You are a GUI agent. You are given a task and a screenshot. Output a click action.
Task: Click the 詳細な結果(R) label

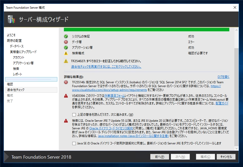tap(74, 77)
